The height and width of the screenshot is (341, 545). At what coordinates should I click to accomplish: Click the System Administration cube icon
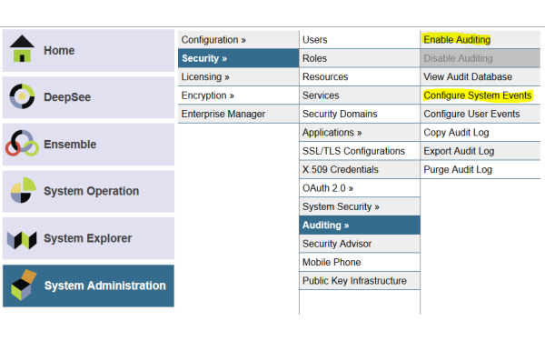click(x=24, y=285)
